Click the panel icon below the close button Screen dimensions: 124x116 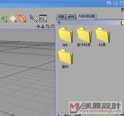coord(123,10)
